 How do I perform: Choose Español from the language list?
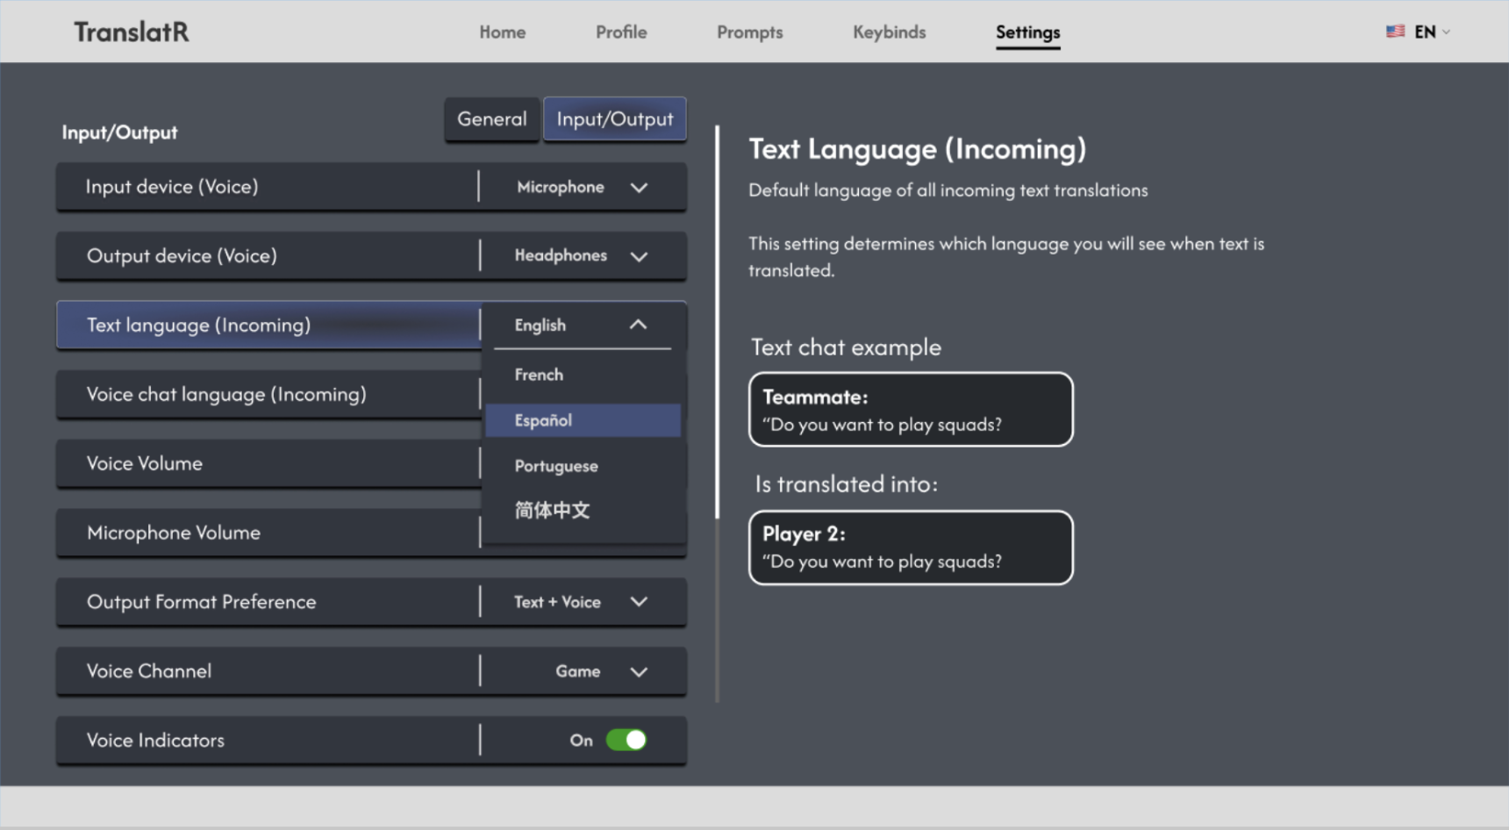point(583,420)
